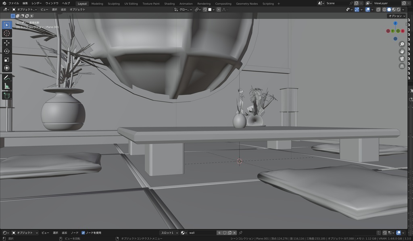Toggle viewport gizmos display
The image size is (413, 241).
pos(357,10)
